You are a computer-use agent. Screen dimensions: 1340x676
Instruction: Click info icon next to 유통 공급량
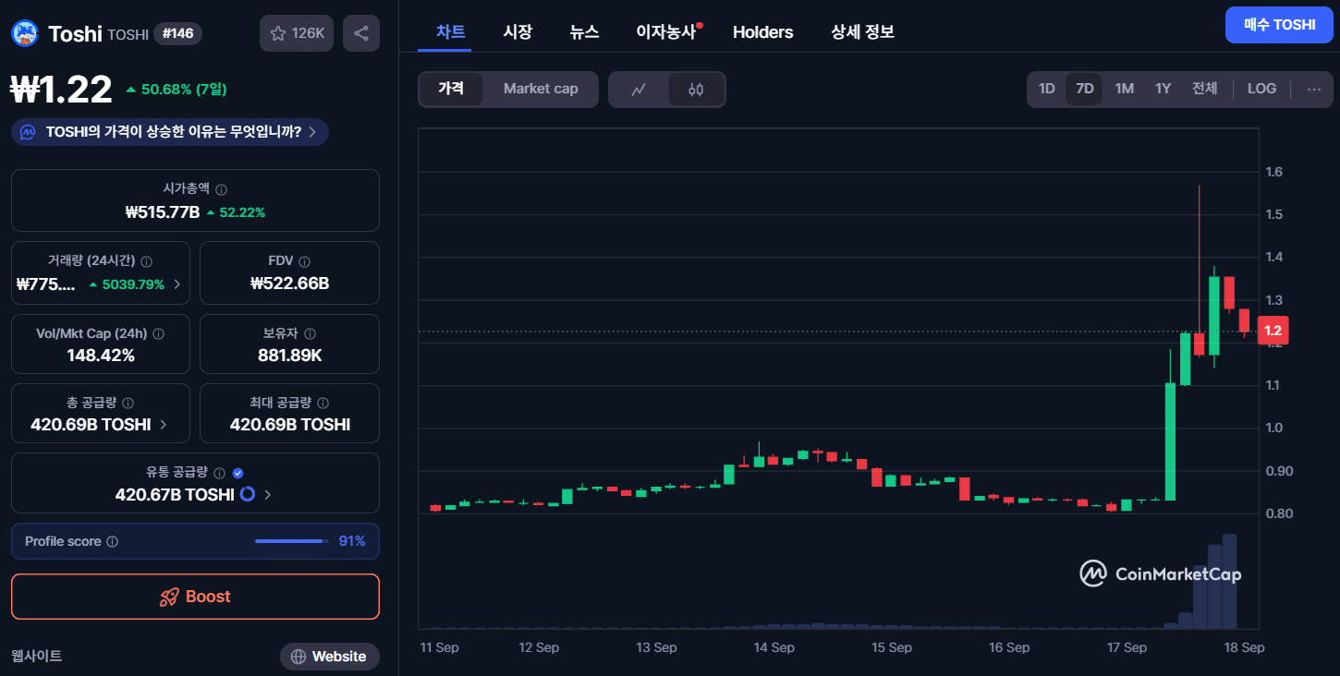219,472
